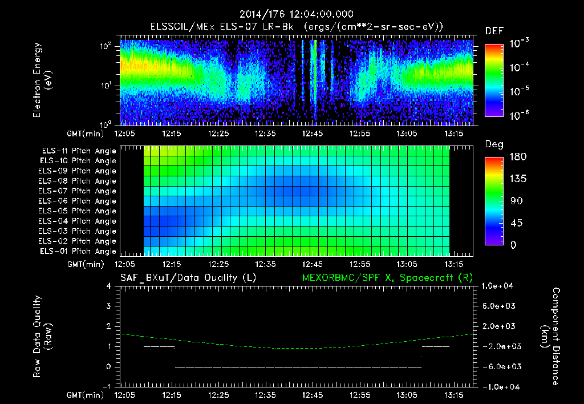Select the ELS-11 Pitch Angle row label
The width and height of the screenshot is (584, 404).
point(79,151)
